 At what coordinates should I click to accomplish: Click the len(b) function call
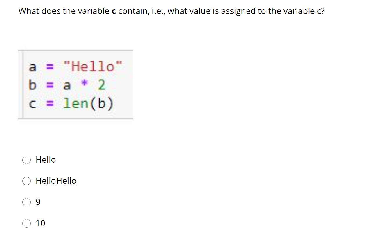[89, 103]
